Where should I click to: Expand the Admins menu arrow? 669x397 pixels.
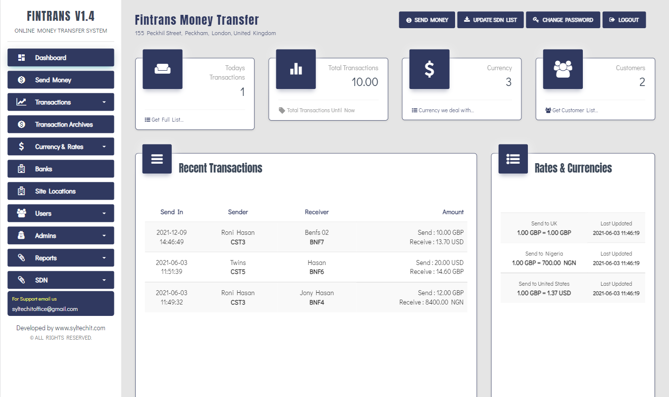click(104, 236)
